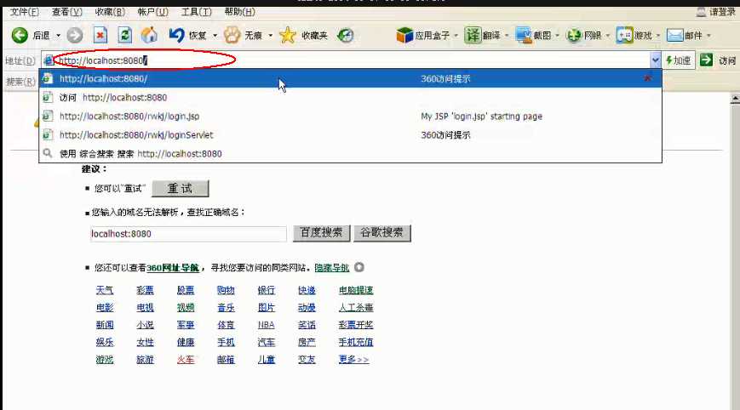740x410 pixels.
Task: Click the 翻译 translate icon
Action: coord(473,36)
